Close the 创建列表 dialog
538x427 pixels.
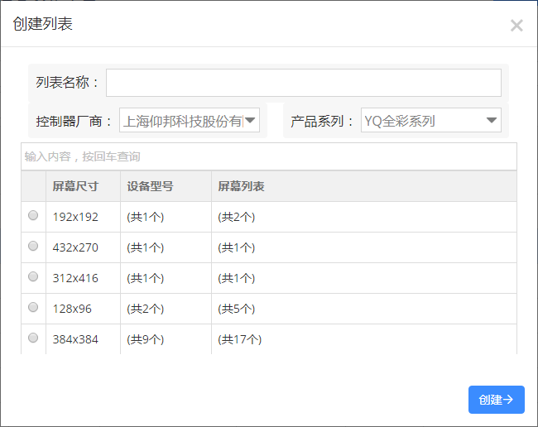tap(516, 26)
